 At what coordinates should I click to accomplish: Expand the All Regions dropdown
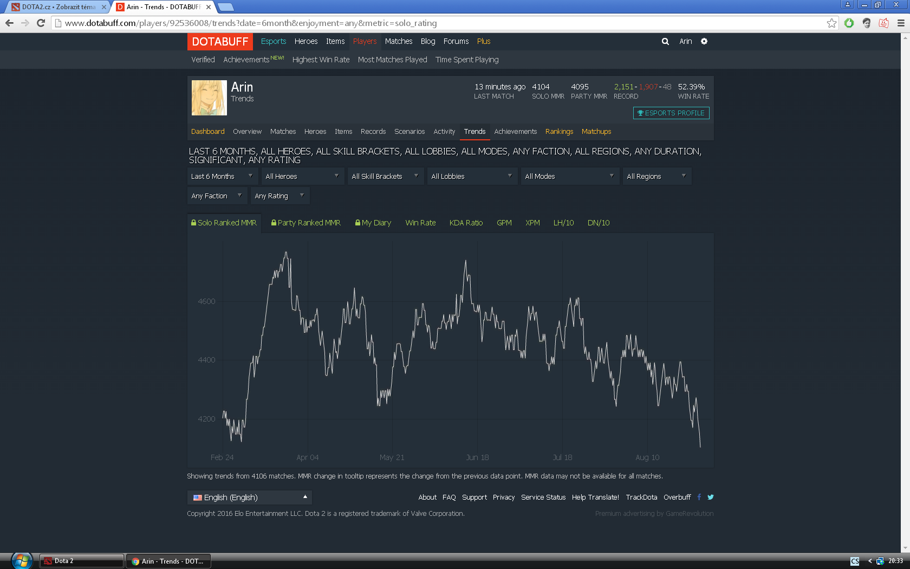pos(656,176)
